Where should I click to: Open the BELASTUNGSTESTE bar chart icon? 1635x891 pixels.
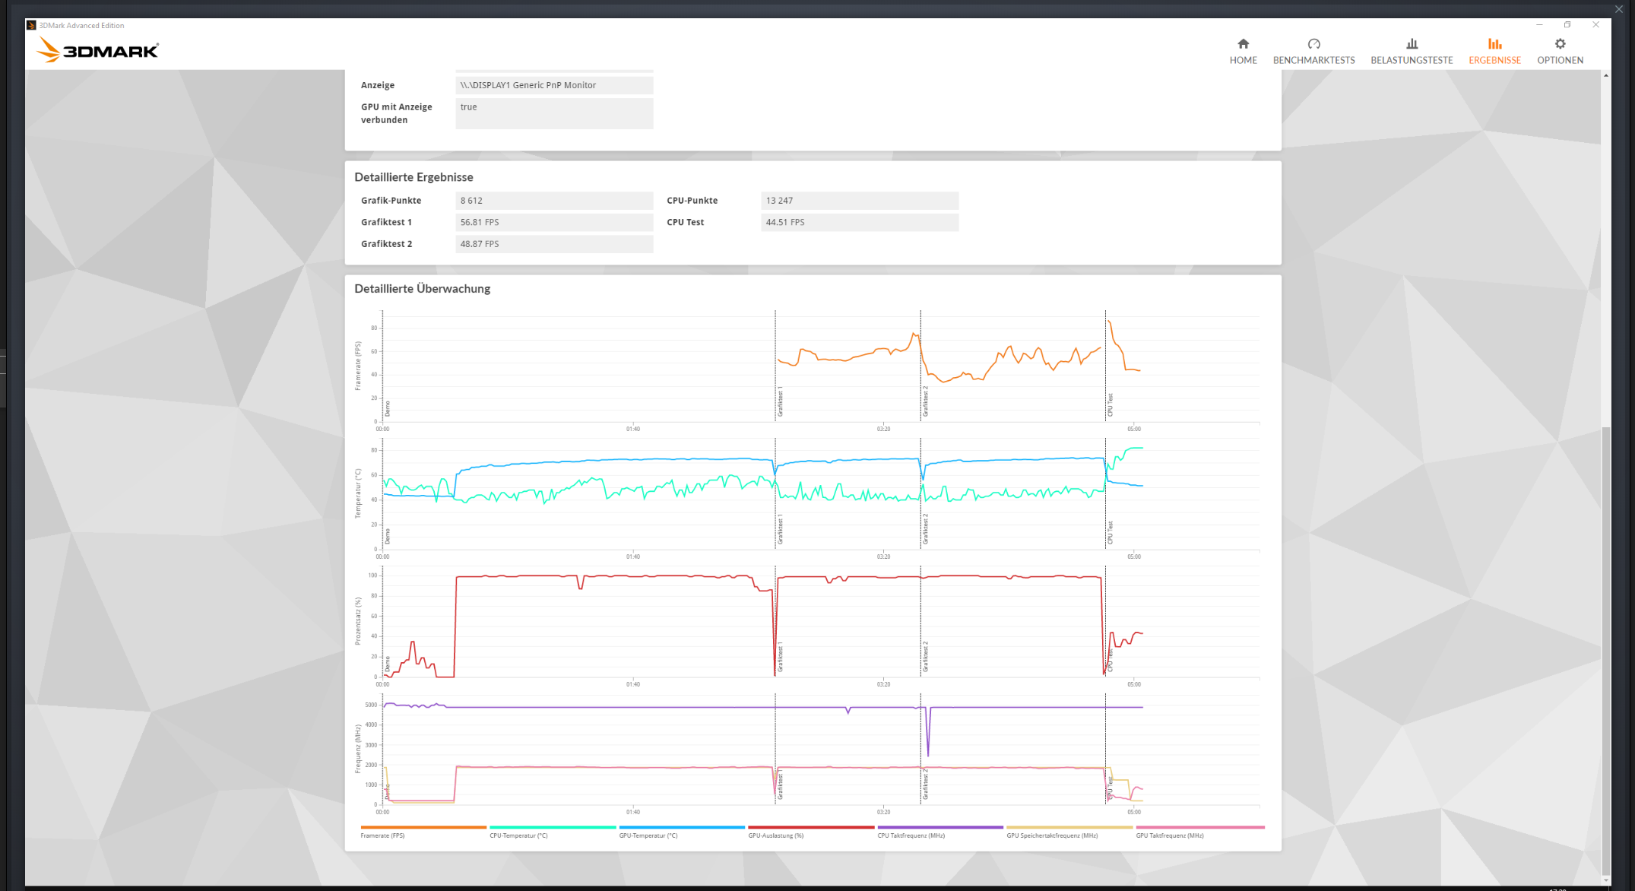coord(1412,44)
